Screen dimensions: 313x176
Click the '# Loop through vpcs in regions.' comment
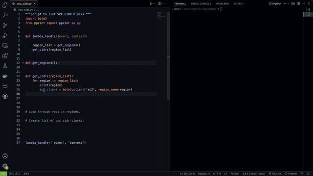(53, 111)
